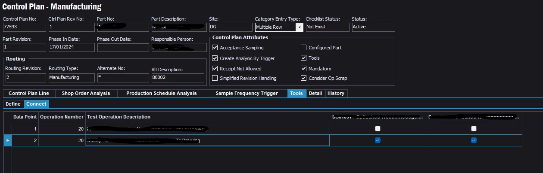
Task: Click operation number 20 in data point 2 row
Action: click(62, 140)
